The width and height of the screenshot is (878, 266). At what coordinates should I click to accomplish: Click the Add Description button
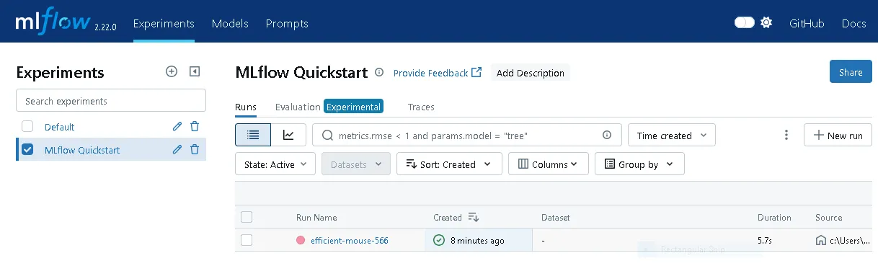tap(531, 73)
